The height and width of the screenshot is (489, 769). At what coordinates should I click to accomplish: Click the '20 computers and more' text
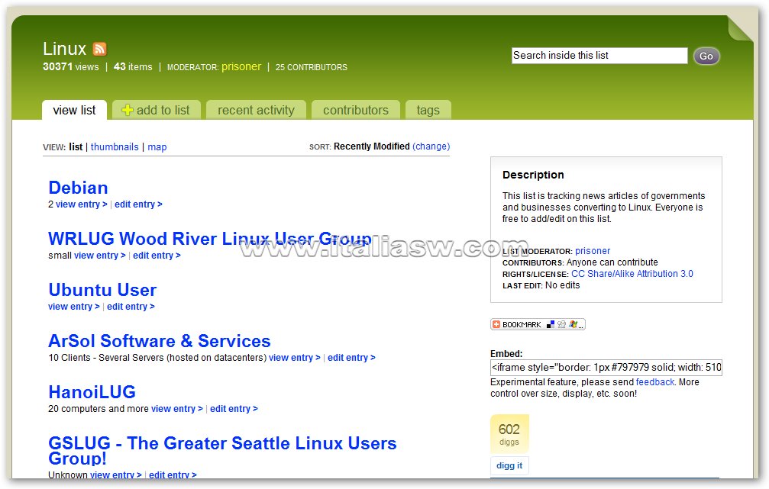tap(98, 409)
